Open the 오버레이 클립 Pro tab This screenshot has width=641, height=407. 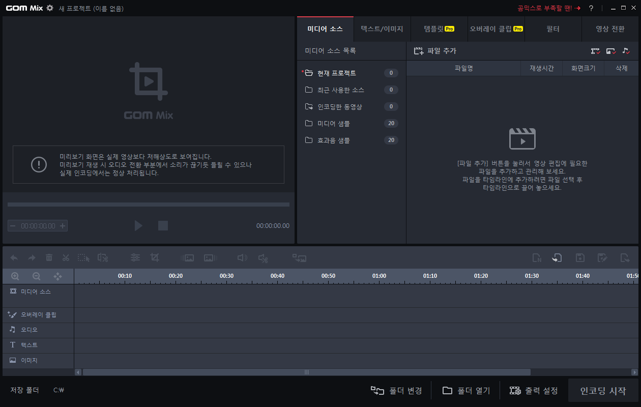tap(496, 29)
